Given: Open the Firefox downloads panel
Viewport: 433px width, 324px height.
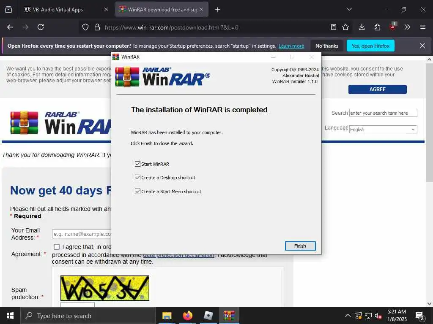Looking at the screenshot, I should click(362, 27).
